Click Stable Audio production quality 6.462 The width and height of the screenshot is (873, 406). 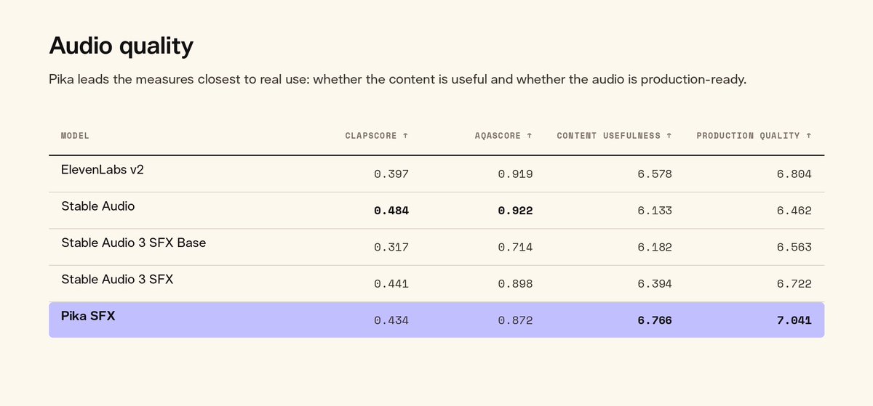coord(794,211)
